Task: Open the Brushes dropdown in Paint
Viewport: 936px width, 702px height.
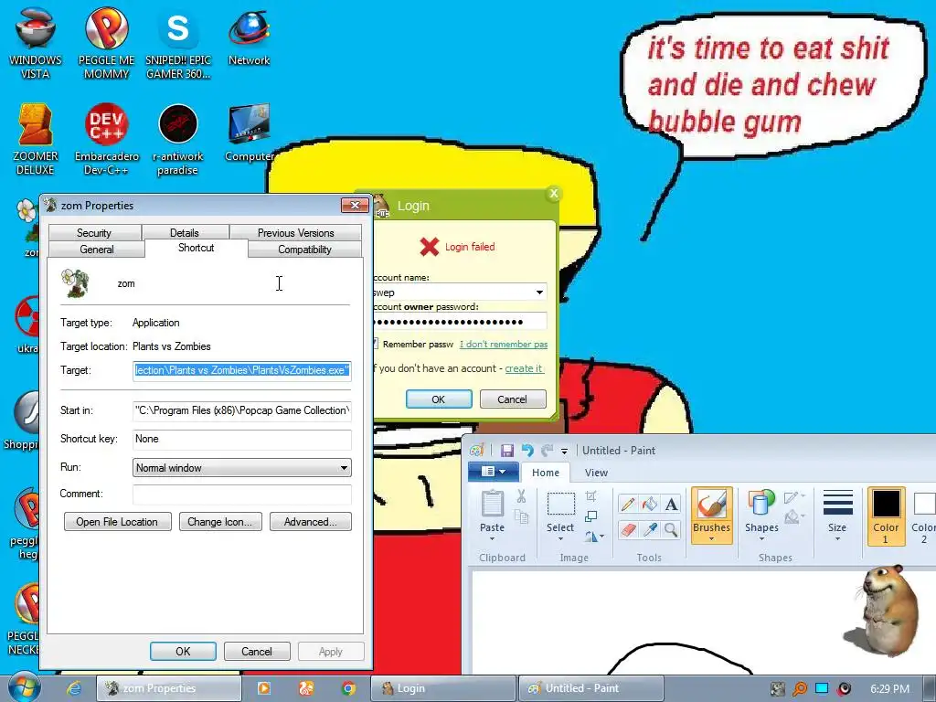Action: click(x=711, y=538)
